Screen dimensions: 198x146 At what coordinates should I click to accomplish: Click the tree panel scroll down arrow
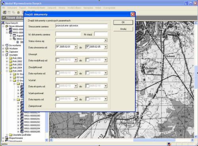coord(46,140)
